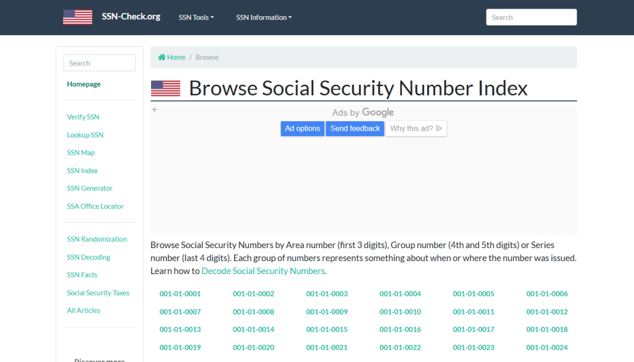Focus the sidebar search field
The image size is (634, 362).
point(100,63)
